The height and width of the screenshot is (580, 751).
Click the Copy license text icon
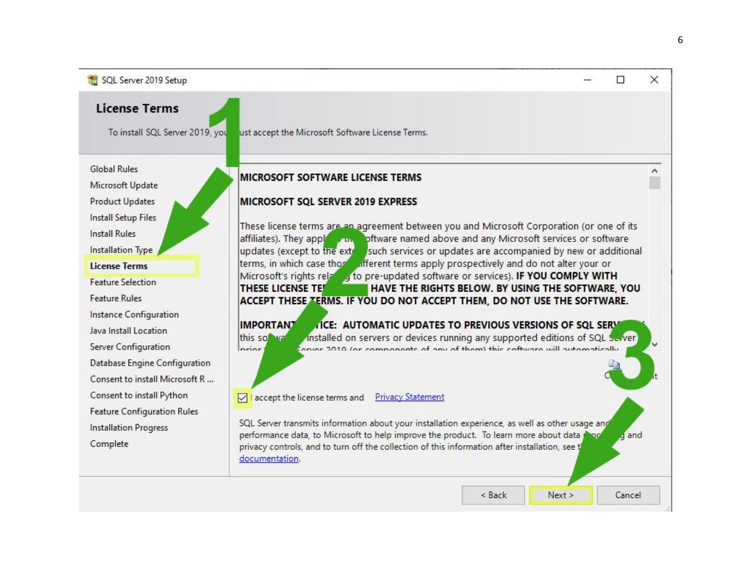click(614, 364)
